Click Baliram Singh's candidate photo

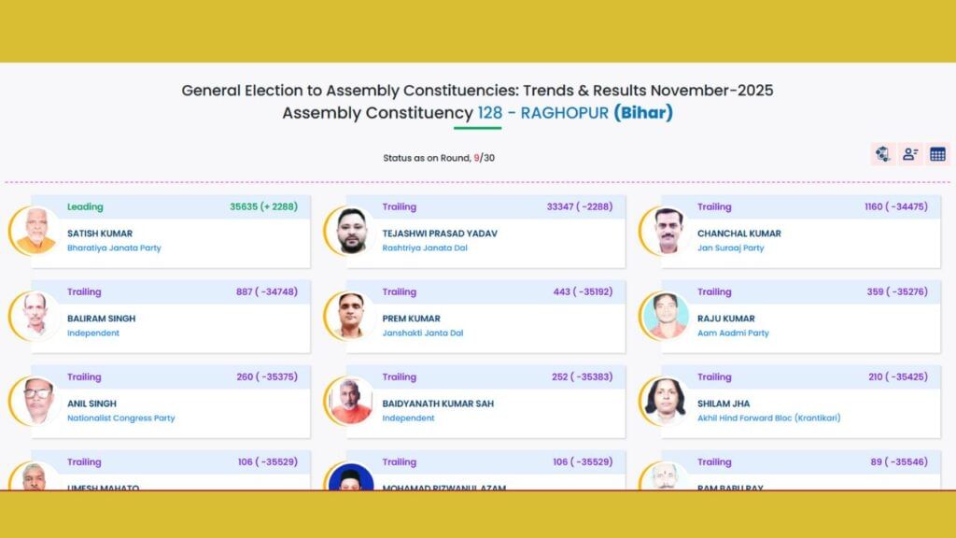[35, 316]
